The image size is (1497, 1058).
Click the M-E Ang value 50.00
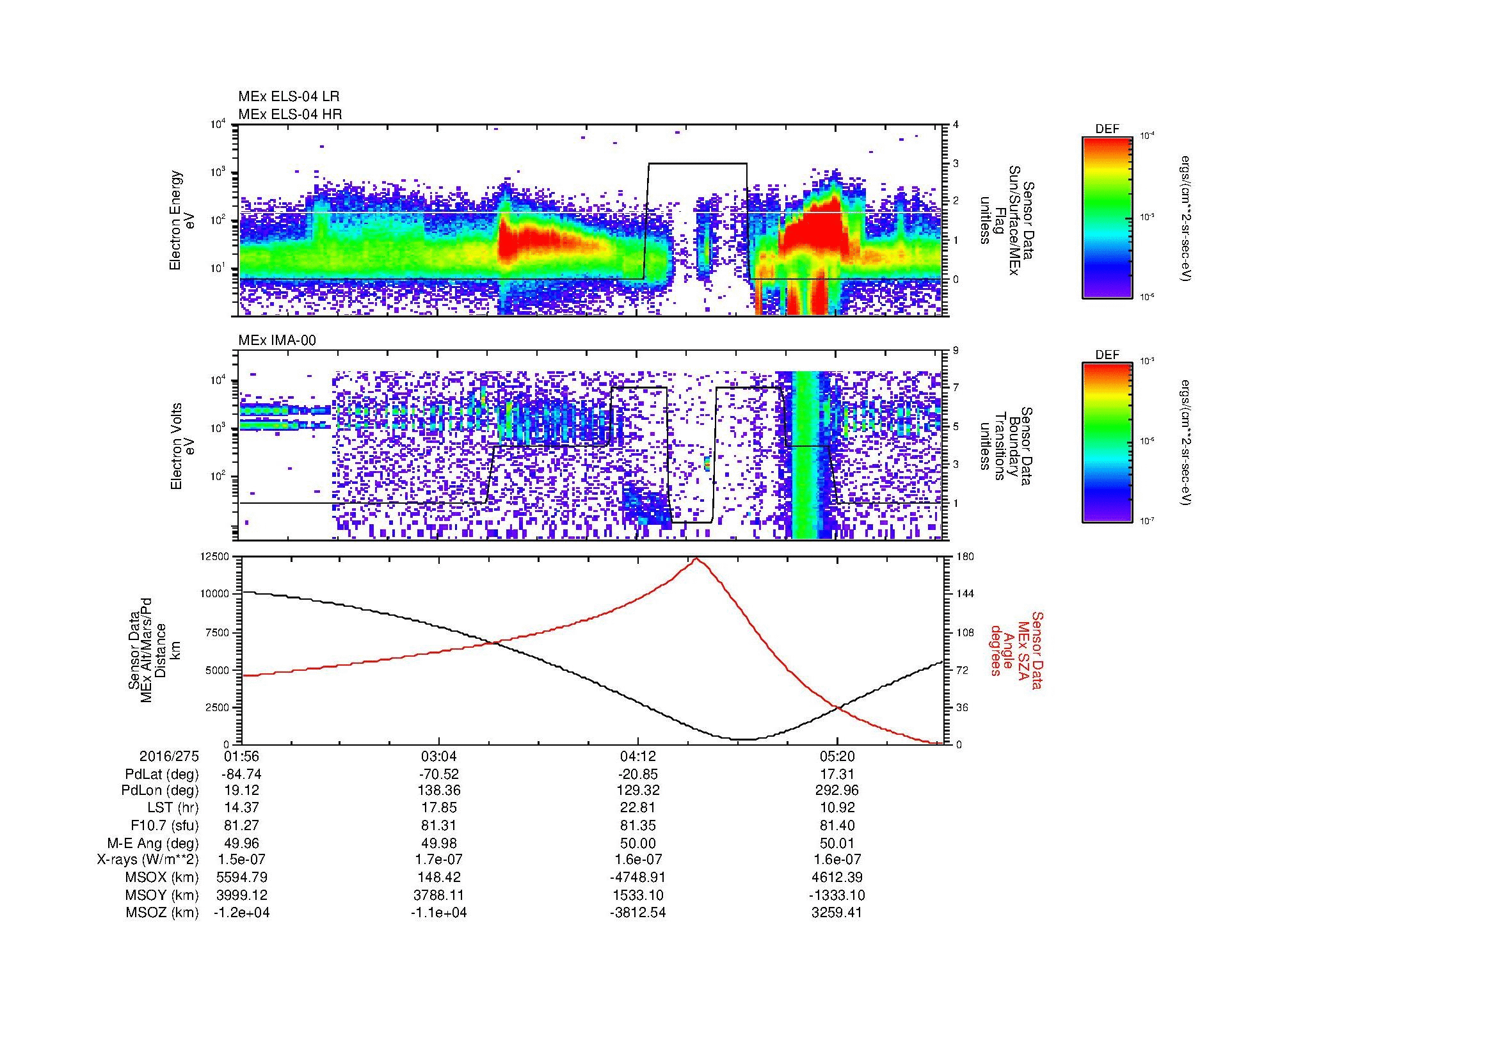point(637,844)
